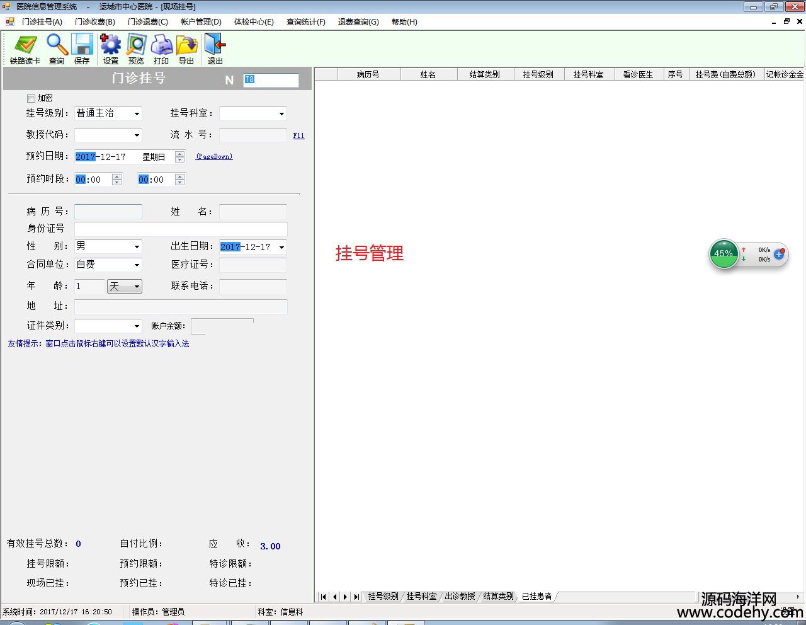Screen dimensions: 806x625
Task: Click the 打印 printer icon
Action: pos(162,45)
